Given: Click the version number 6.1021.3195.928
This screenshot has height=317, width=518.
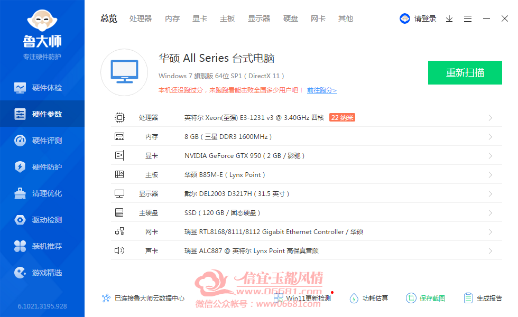Looking at the screenshot, I should pos(42,306).
